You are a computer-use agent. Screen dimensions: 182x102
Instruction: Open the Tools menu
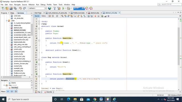pos(61,5)
